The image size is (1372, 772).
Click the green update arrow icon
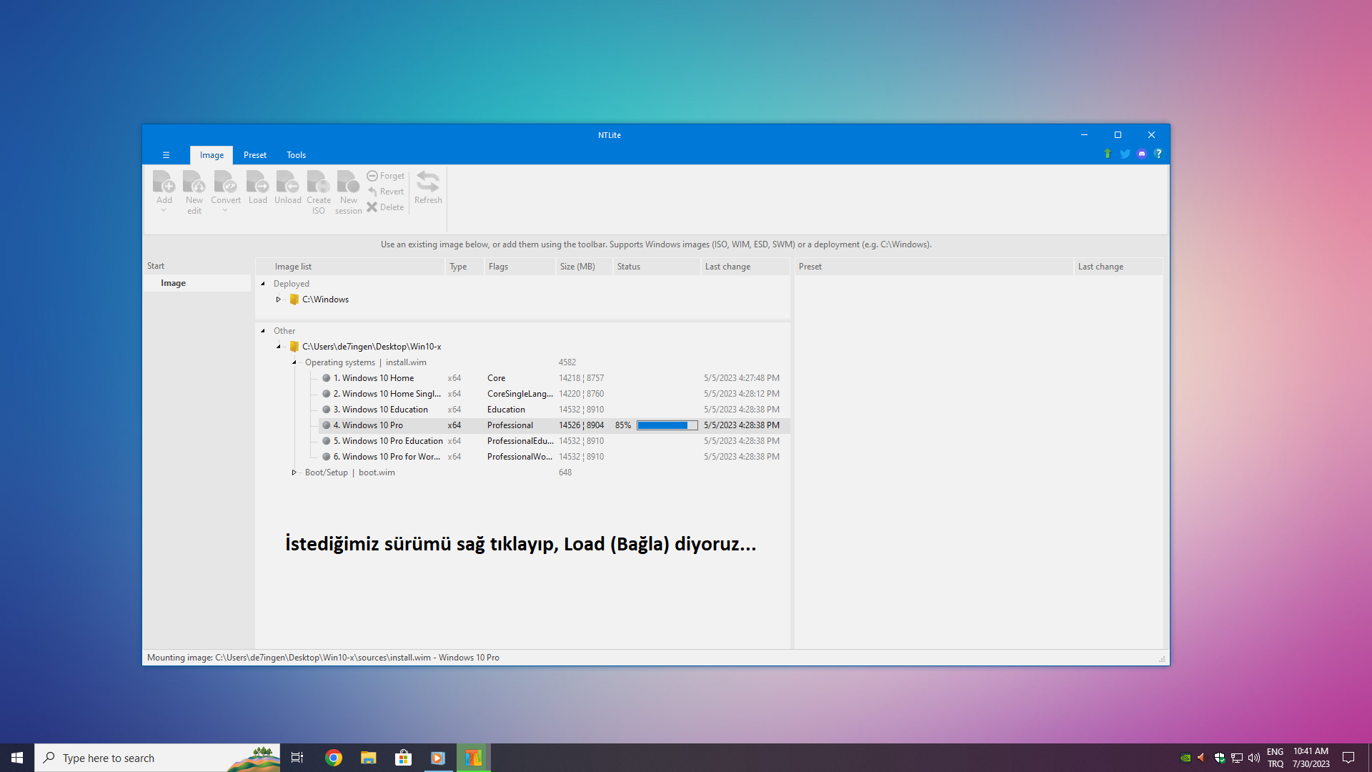tap(1108, 154)
